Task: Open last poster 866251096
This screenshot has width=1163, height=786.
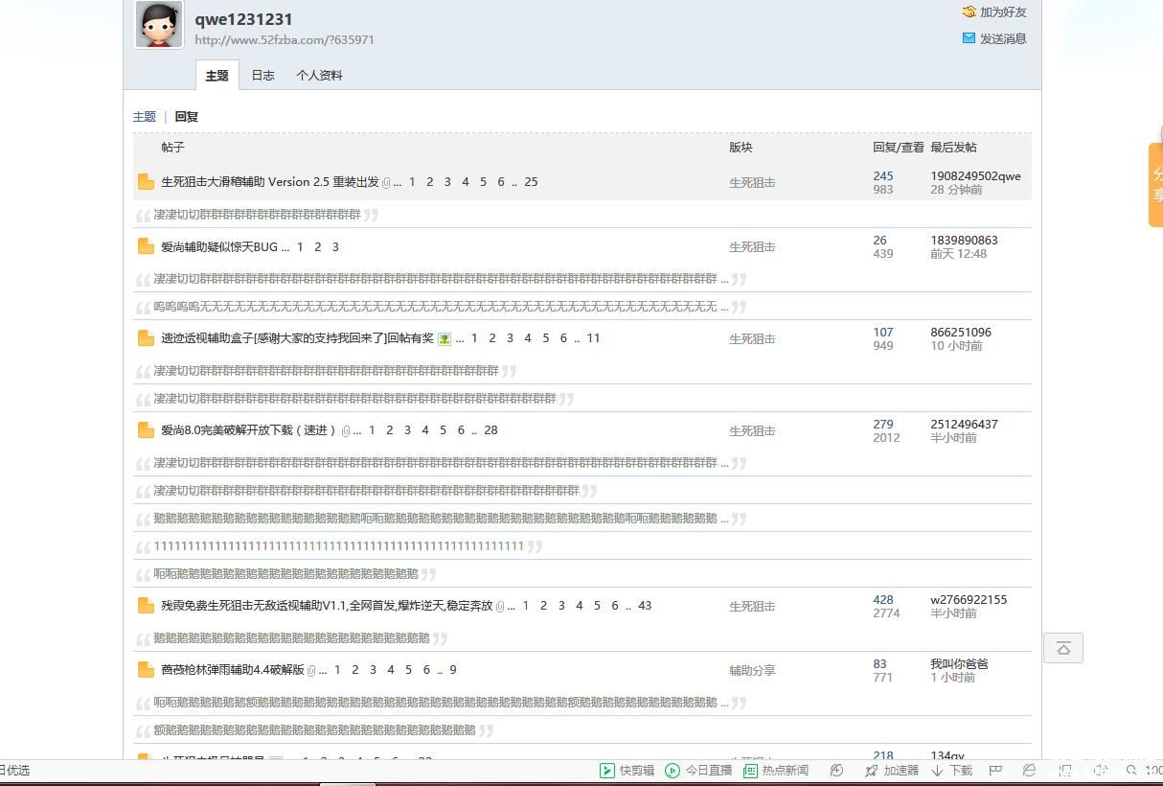Action: [961, 333]
